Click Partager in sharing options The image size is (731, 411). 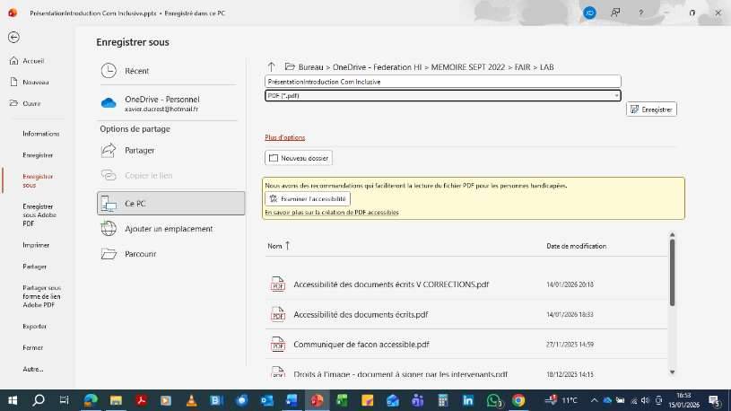click(140, 151)
